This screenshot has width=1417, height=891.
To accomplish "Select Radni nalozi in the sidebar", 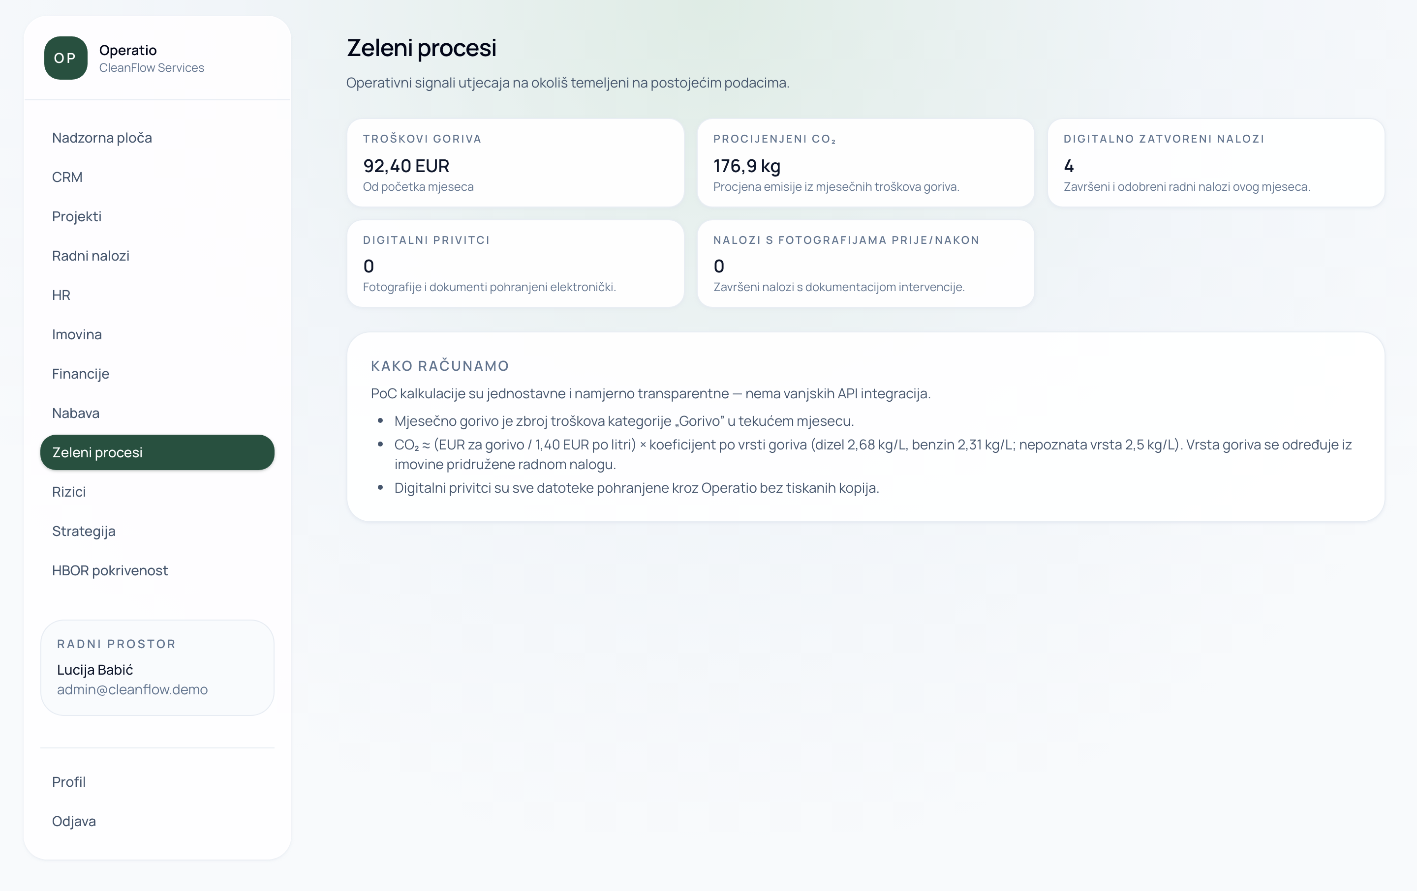I will [x=157, y=256].
